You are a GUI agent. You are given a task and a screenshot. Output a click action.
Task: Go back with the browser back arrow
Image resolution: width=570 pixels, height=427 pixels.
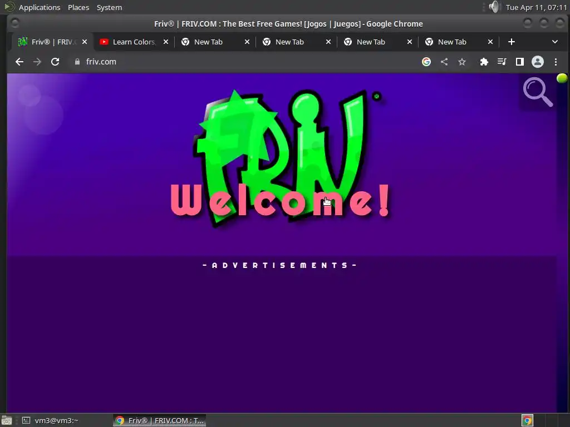(19, 62)
